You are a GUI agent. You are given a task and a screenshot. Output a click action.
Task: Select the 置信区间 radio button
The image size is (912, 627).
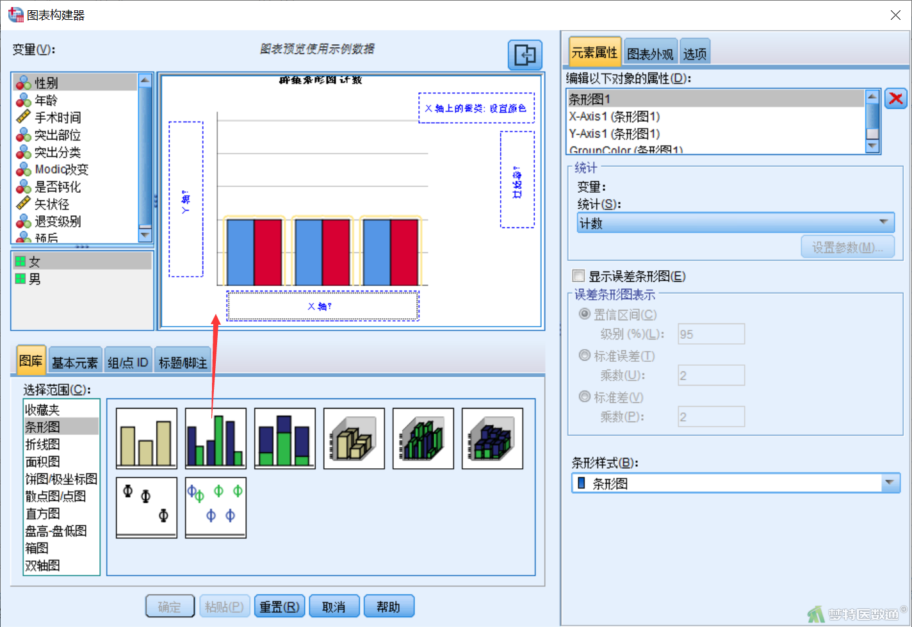[584, 314]
